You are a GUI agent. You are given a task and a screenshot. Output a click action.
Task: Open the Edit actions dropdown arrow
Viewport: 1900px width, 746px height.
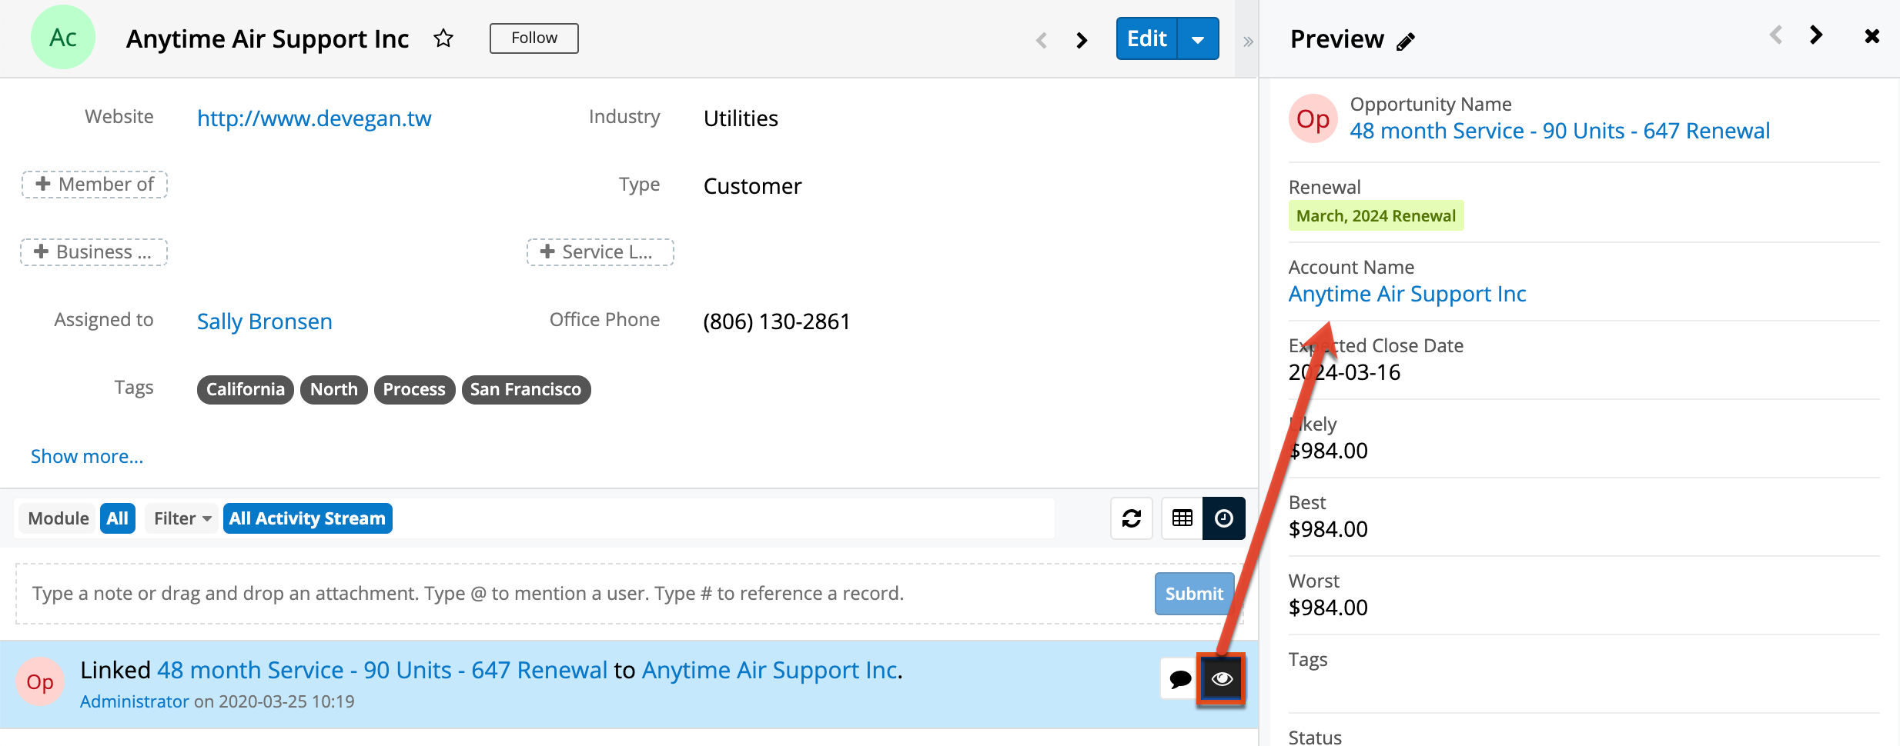tap(1198, 38)
